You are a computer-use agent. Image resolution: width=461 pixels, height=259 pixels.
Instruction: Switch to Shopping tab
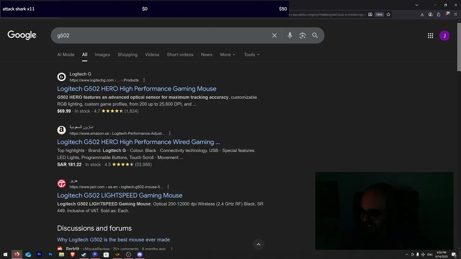pos(127,55)
